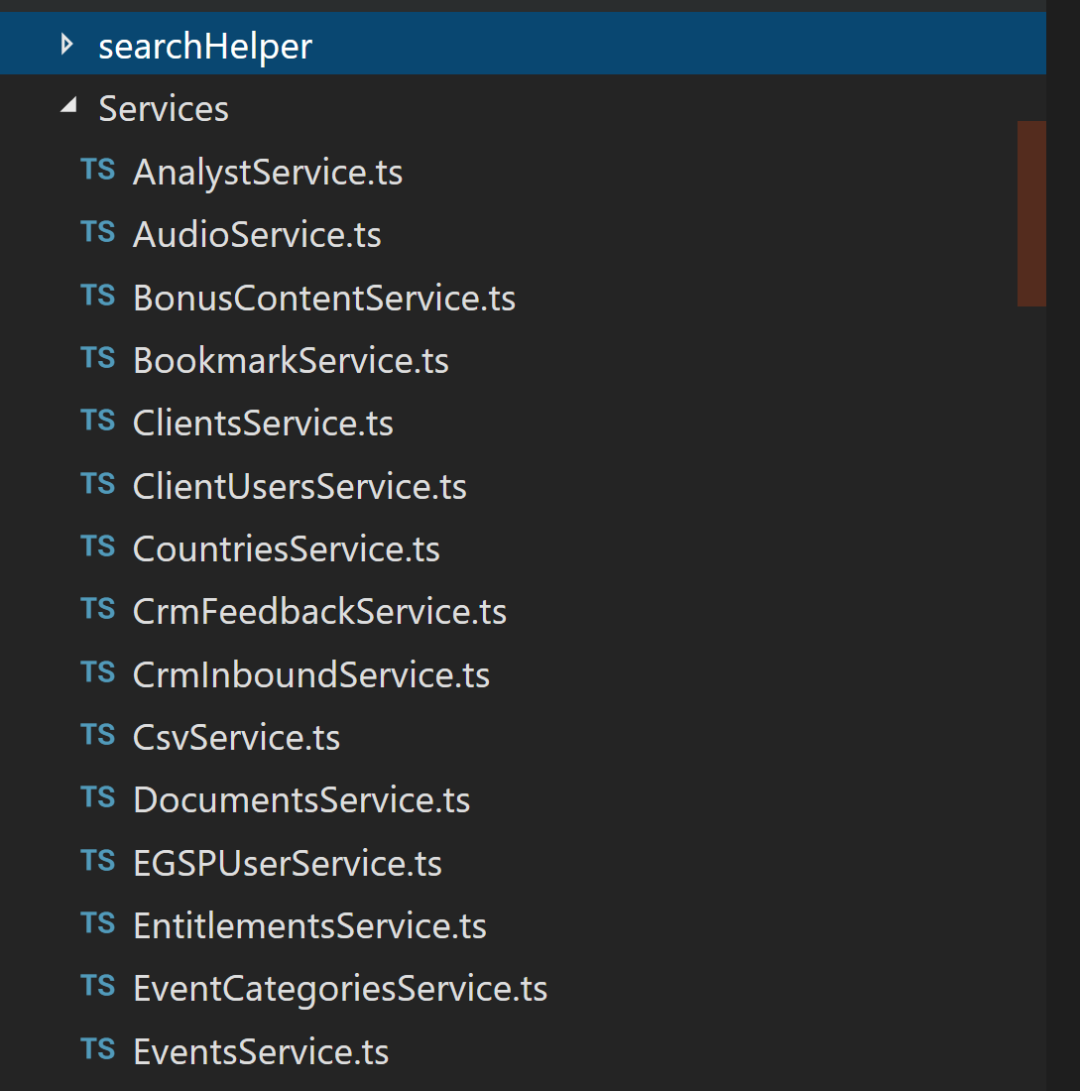
Task: Click the TS icon beside CsvService.ts
Action: (x=96, y=735)
